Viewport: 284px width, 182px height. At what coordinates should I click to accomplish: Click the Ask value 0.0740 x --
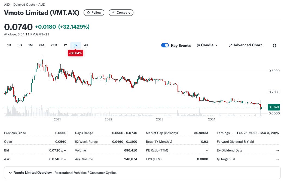pos(58,159)
